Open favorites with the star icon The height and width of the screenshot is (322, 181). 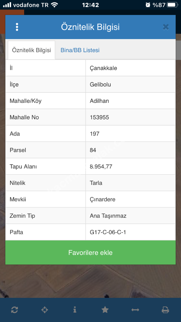click(x=105, y=310)
